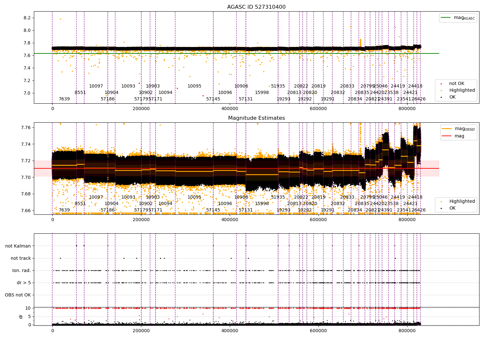484x338 pixels.
Task: Click the '10' tick on the dr axis
Action: (28, 308)
